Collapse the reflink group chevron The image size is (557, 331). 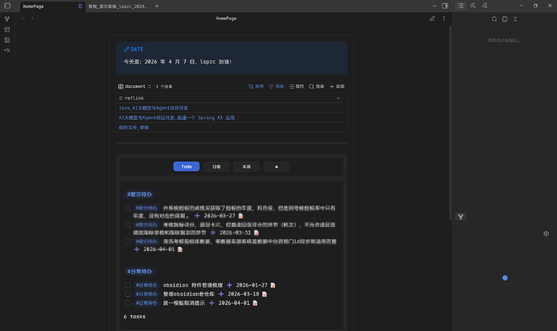click(x=338, y=97)
